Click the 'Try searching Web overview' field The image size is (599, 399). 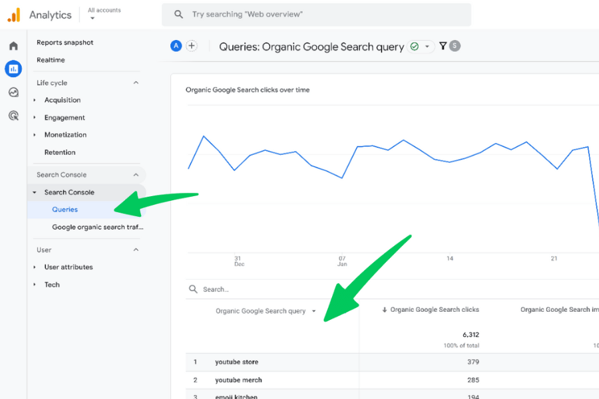click(x=316, y=15)
